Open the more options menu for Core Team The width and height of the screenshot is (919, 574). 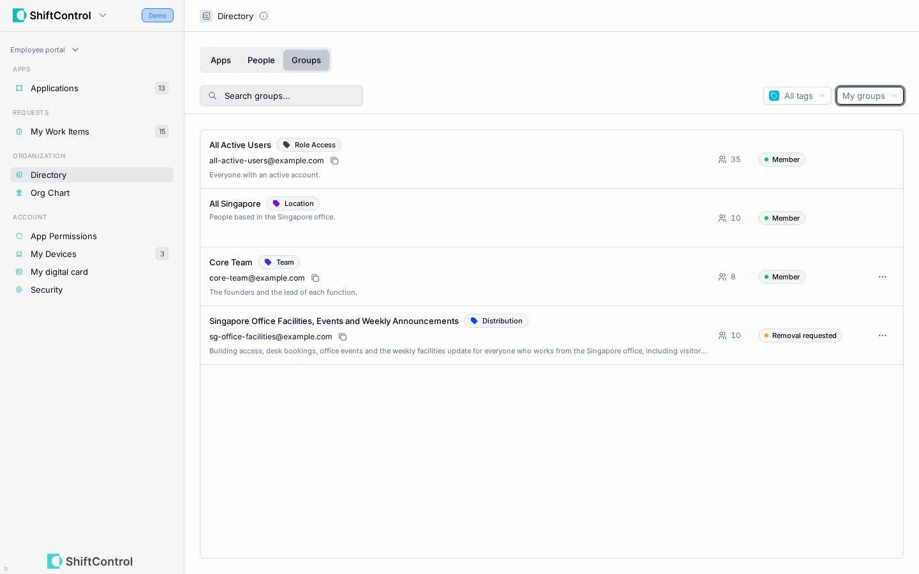click(883, 277)
